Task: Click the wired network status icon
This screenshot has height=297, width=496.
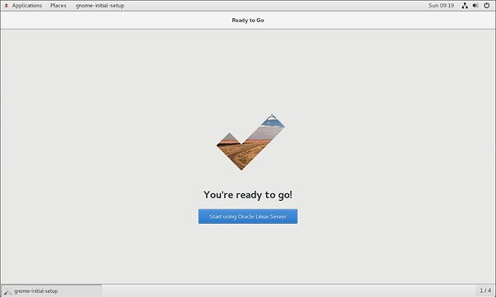Action: [x=465, y=6]
